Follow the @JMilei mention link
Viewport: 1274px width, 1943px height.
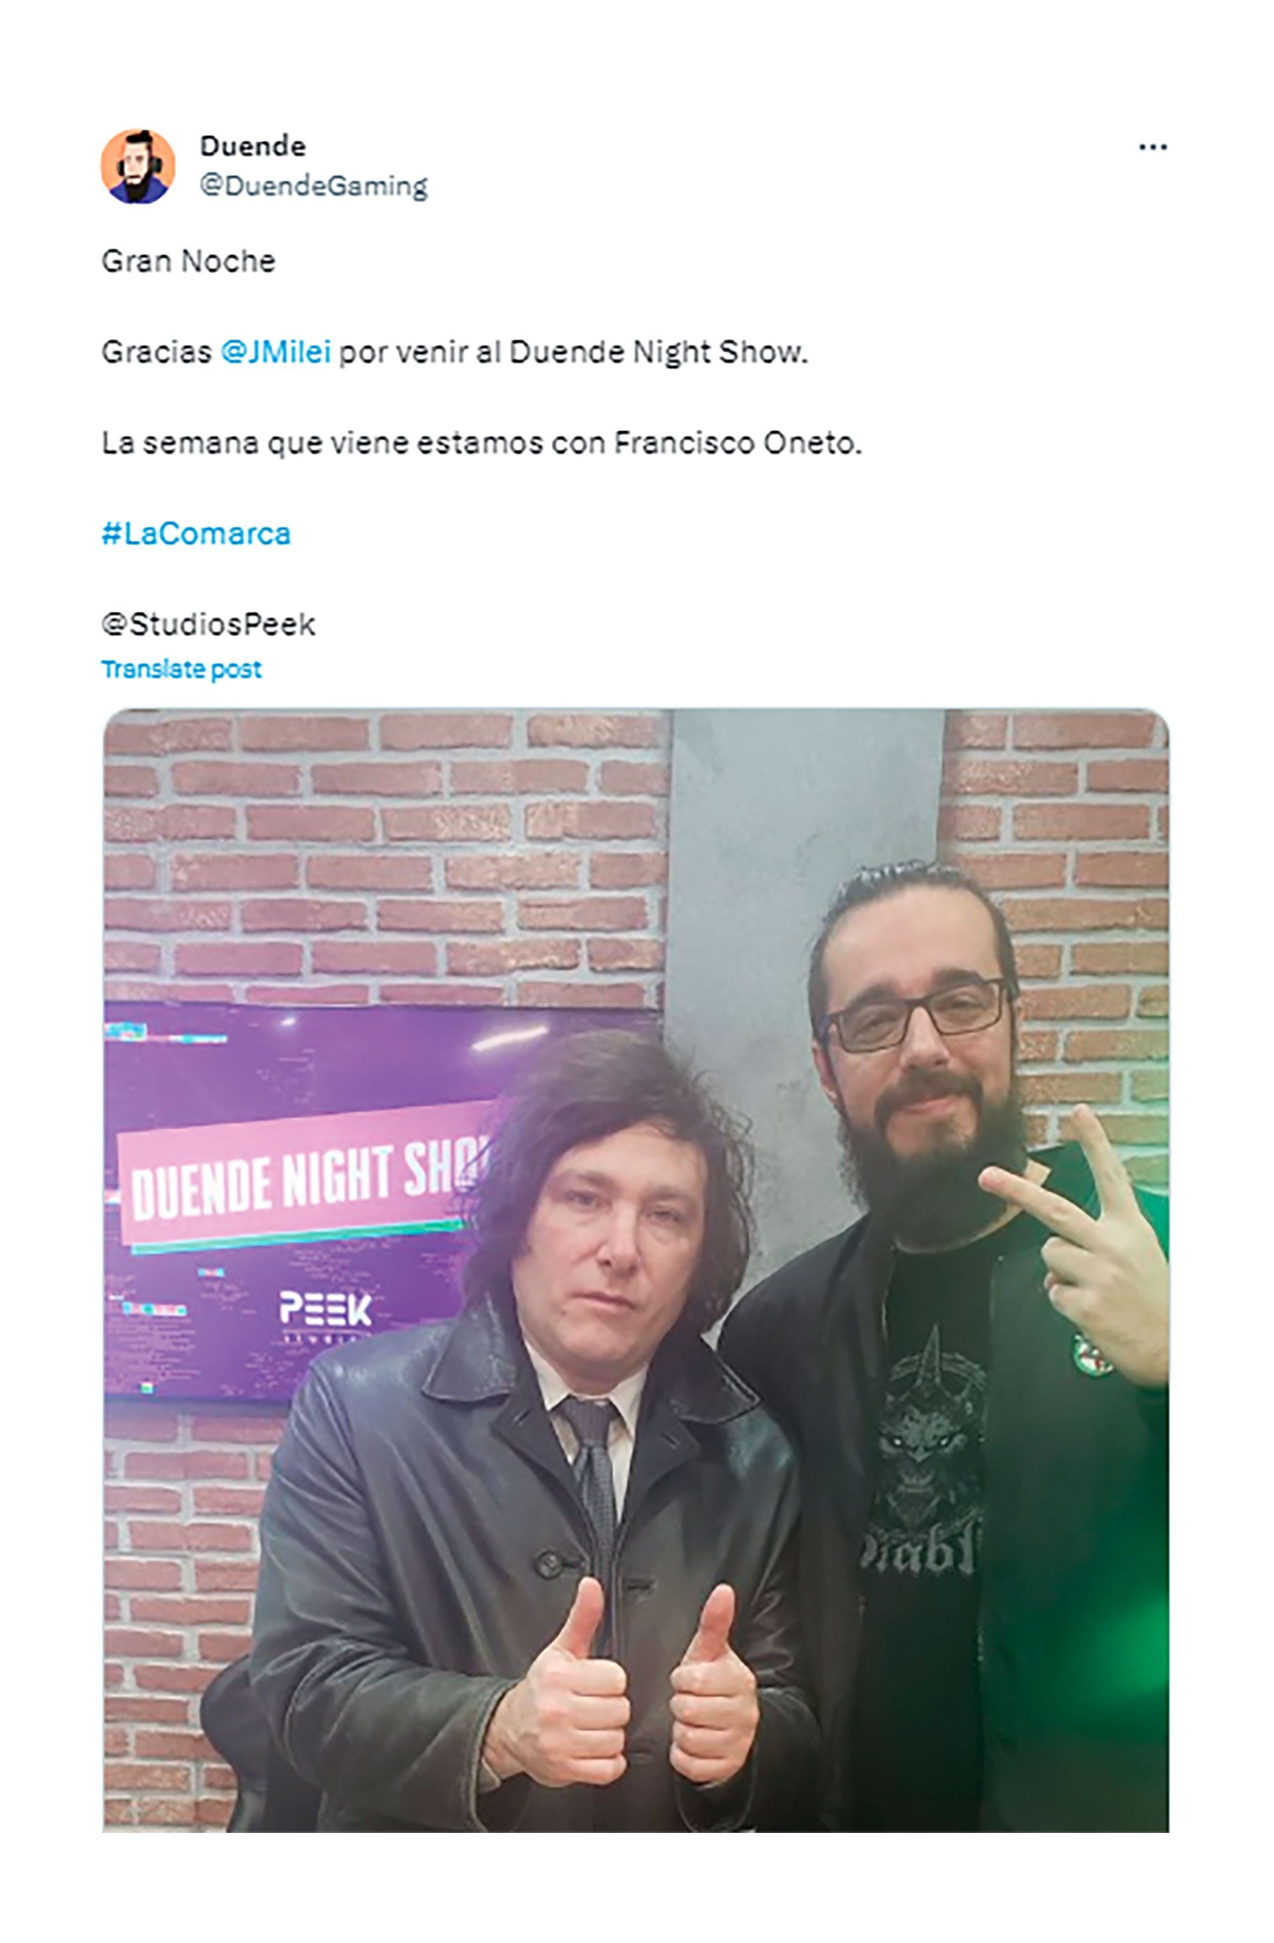pos(275,352)
